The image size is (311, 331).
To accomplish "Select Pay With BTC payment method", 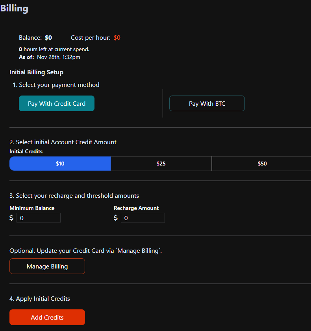I will pos(207,103).
